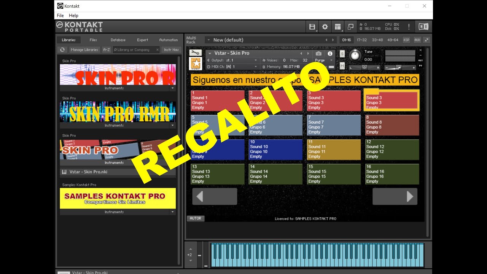
Task: Open the MIDI Ch dropdown
Action: click(x=255, y=67)
